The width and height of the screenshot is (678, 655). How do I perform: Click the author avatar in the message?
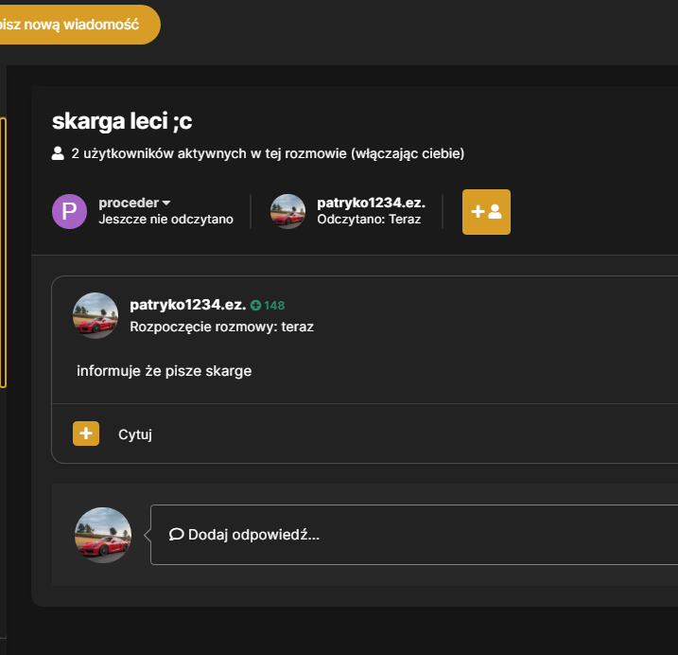[x=96, y=315]
